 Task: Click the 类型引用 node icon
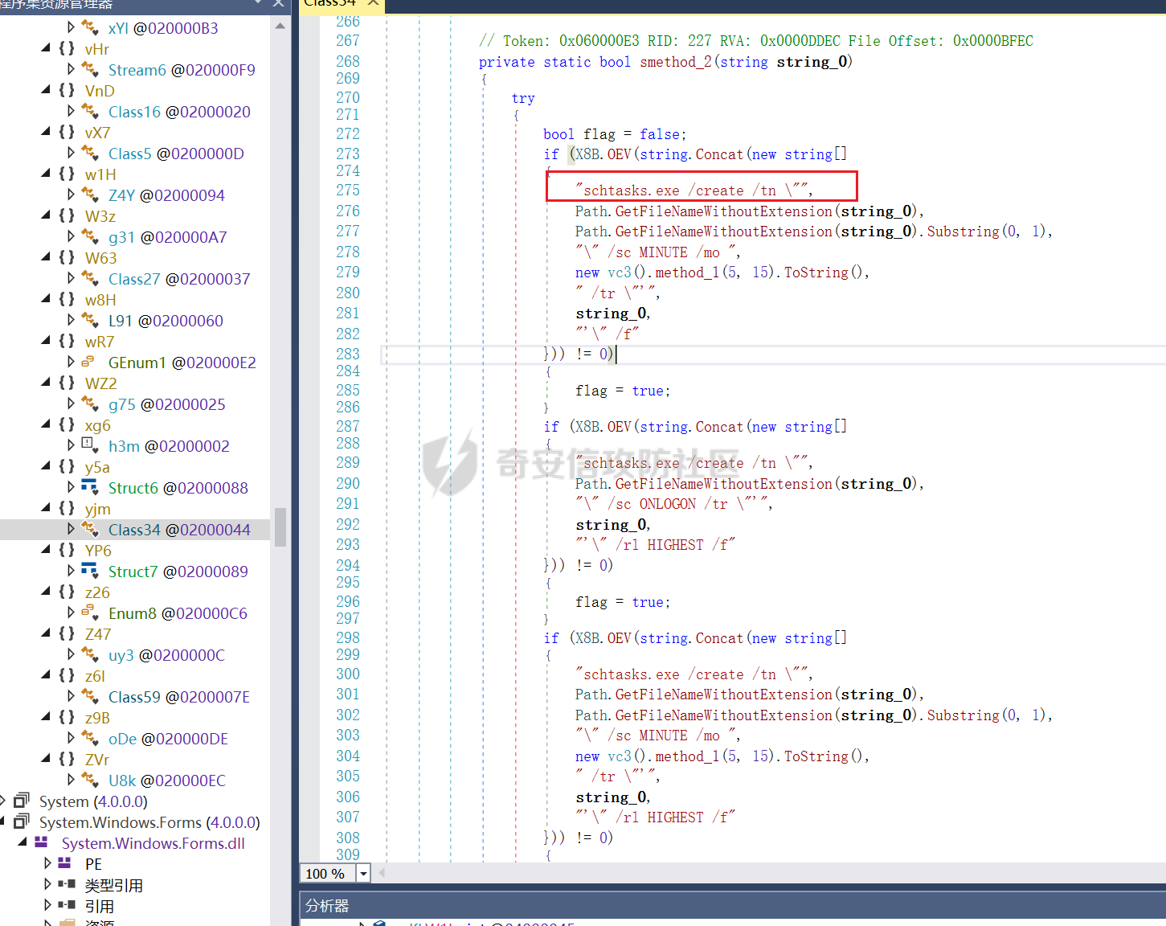click(67, 883)
